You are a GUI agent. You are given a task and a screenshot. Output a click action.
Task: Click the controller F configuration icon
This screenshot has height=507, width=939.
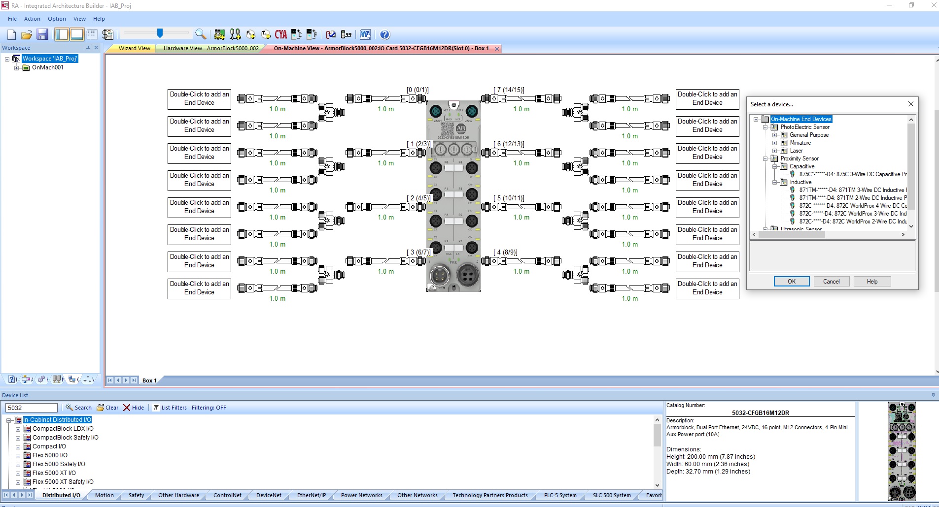(312, 34)
